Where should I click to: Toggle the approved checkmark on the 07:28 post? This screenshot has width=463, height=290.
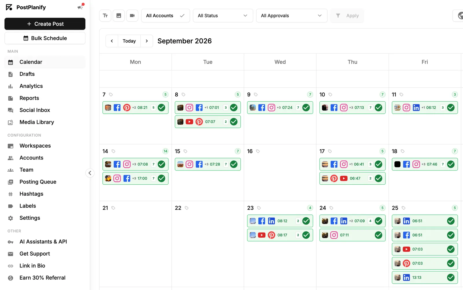click(234, 164)
